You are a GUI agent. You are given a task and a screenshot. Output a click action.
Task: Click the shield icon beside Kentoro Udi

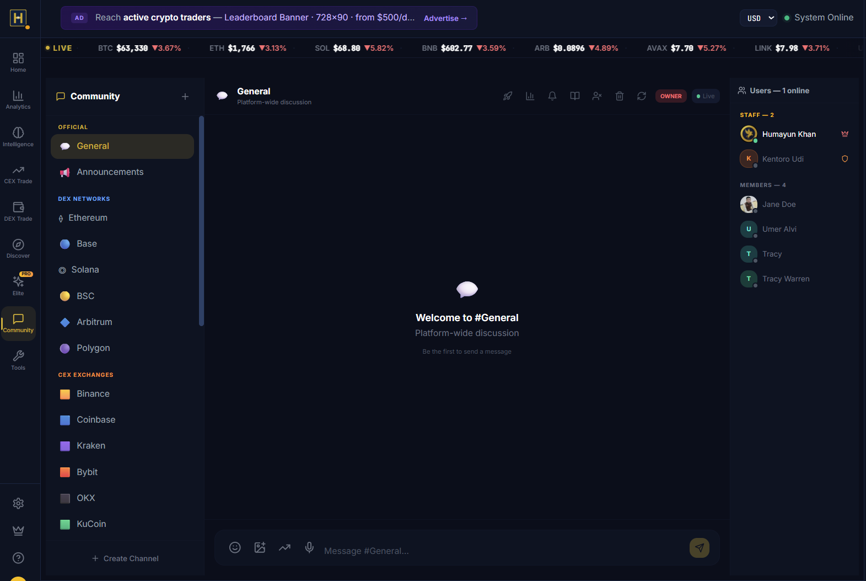click(x=845, y=159)
